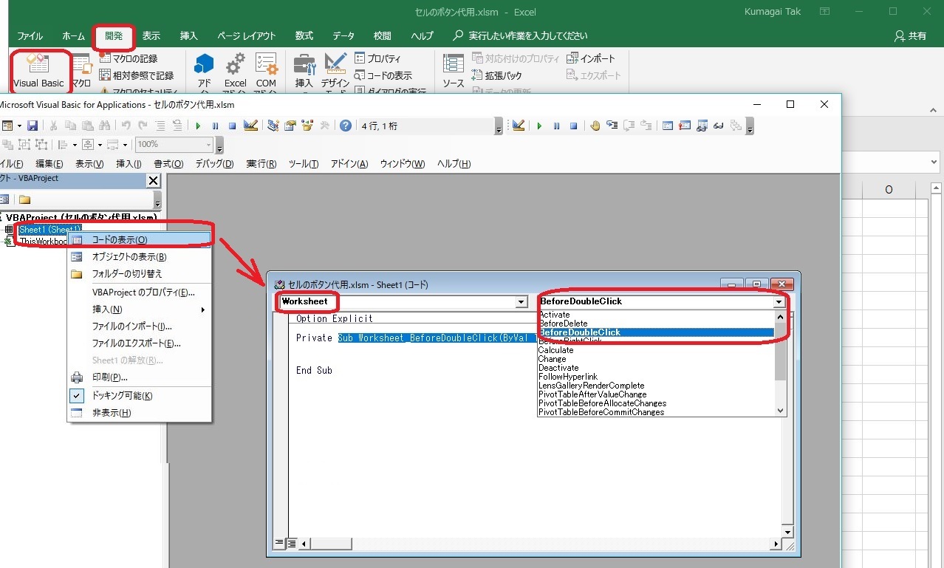
Task: Click the Find binoculars icon in VBE toolbar
Action: coord(103,126)
